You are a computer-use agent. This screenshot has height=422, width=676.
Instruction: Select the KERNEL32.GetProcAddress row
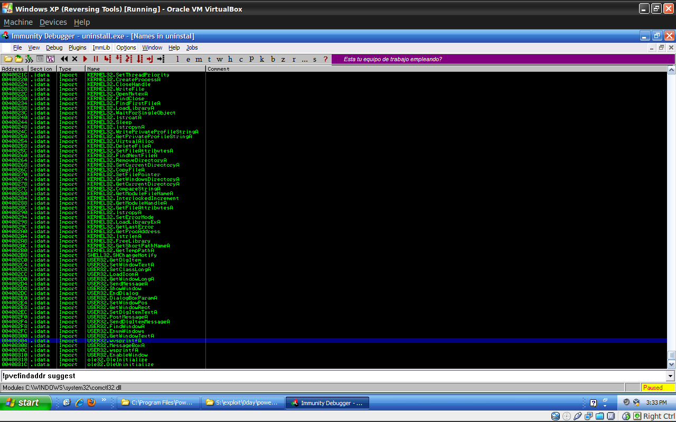pos(333,232)
